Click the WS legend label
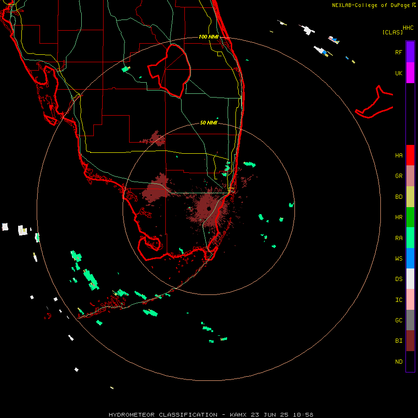418x418 pixels. point(398,259)
